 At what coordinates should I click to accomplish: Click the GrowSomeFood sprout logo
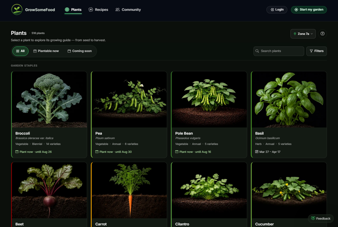point(17,10)
